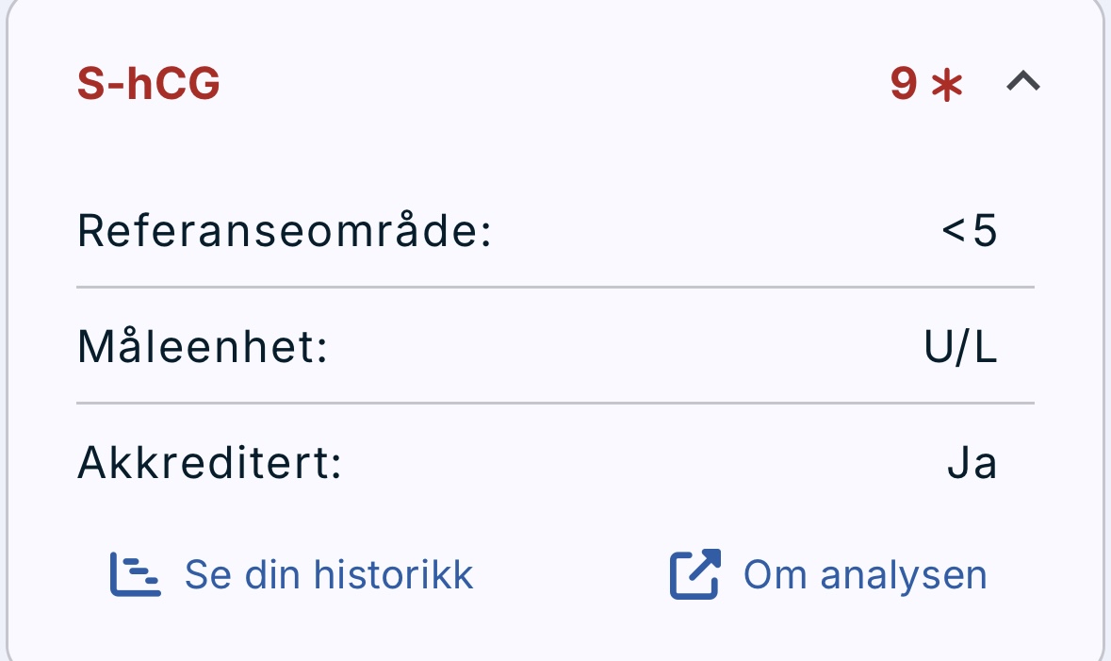Click the red asterisk abnormal-result flag
Image resolution: width=1111 pixels, height=661 pixels.
[947, 86]
